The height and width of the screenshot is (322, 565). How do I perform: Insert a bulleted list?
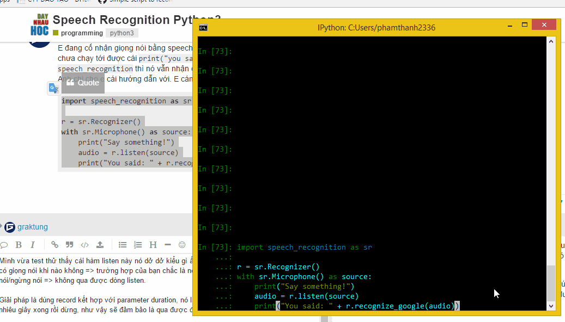[123, 245]
